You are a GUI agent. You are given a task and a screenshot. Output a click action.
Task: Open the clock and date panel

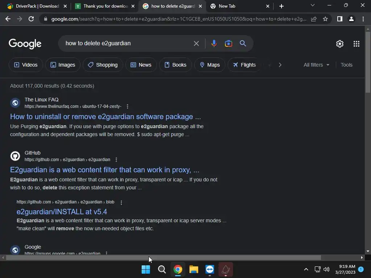345,269
